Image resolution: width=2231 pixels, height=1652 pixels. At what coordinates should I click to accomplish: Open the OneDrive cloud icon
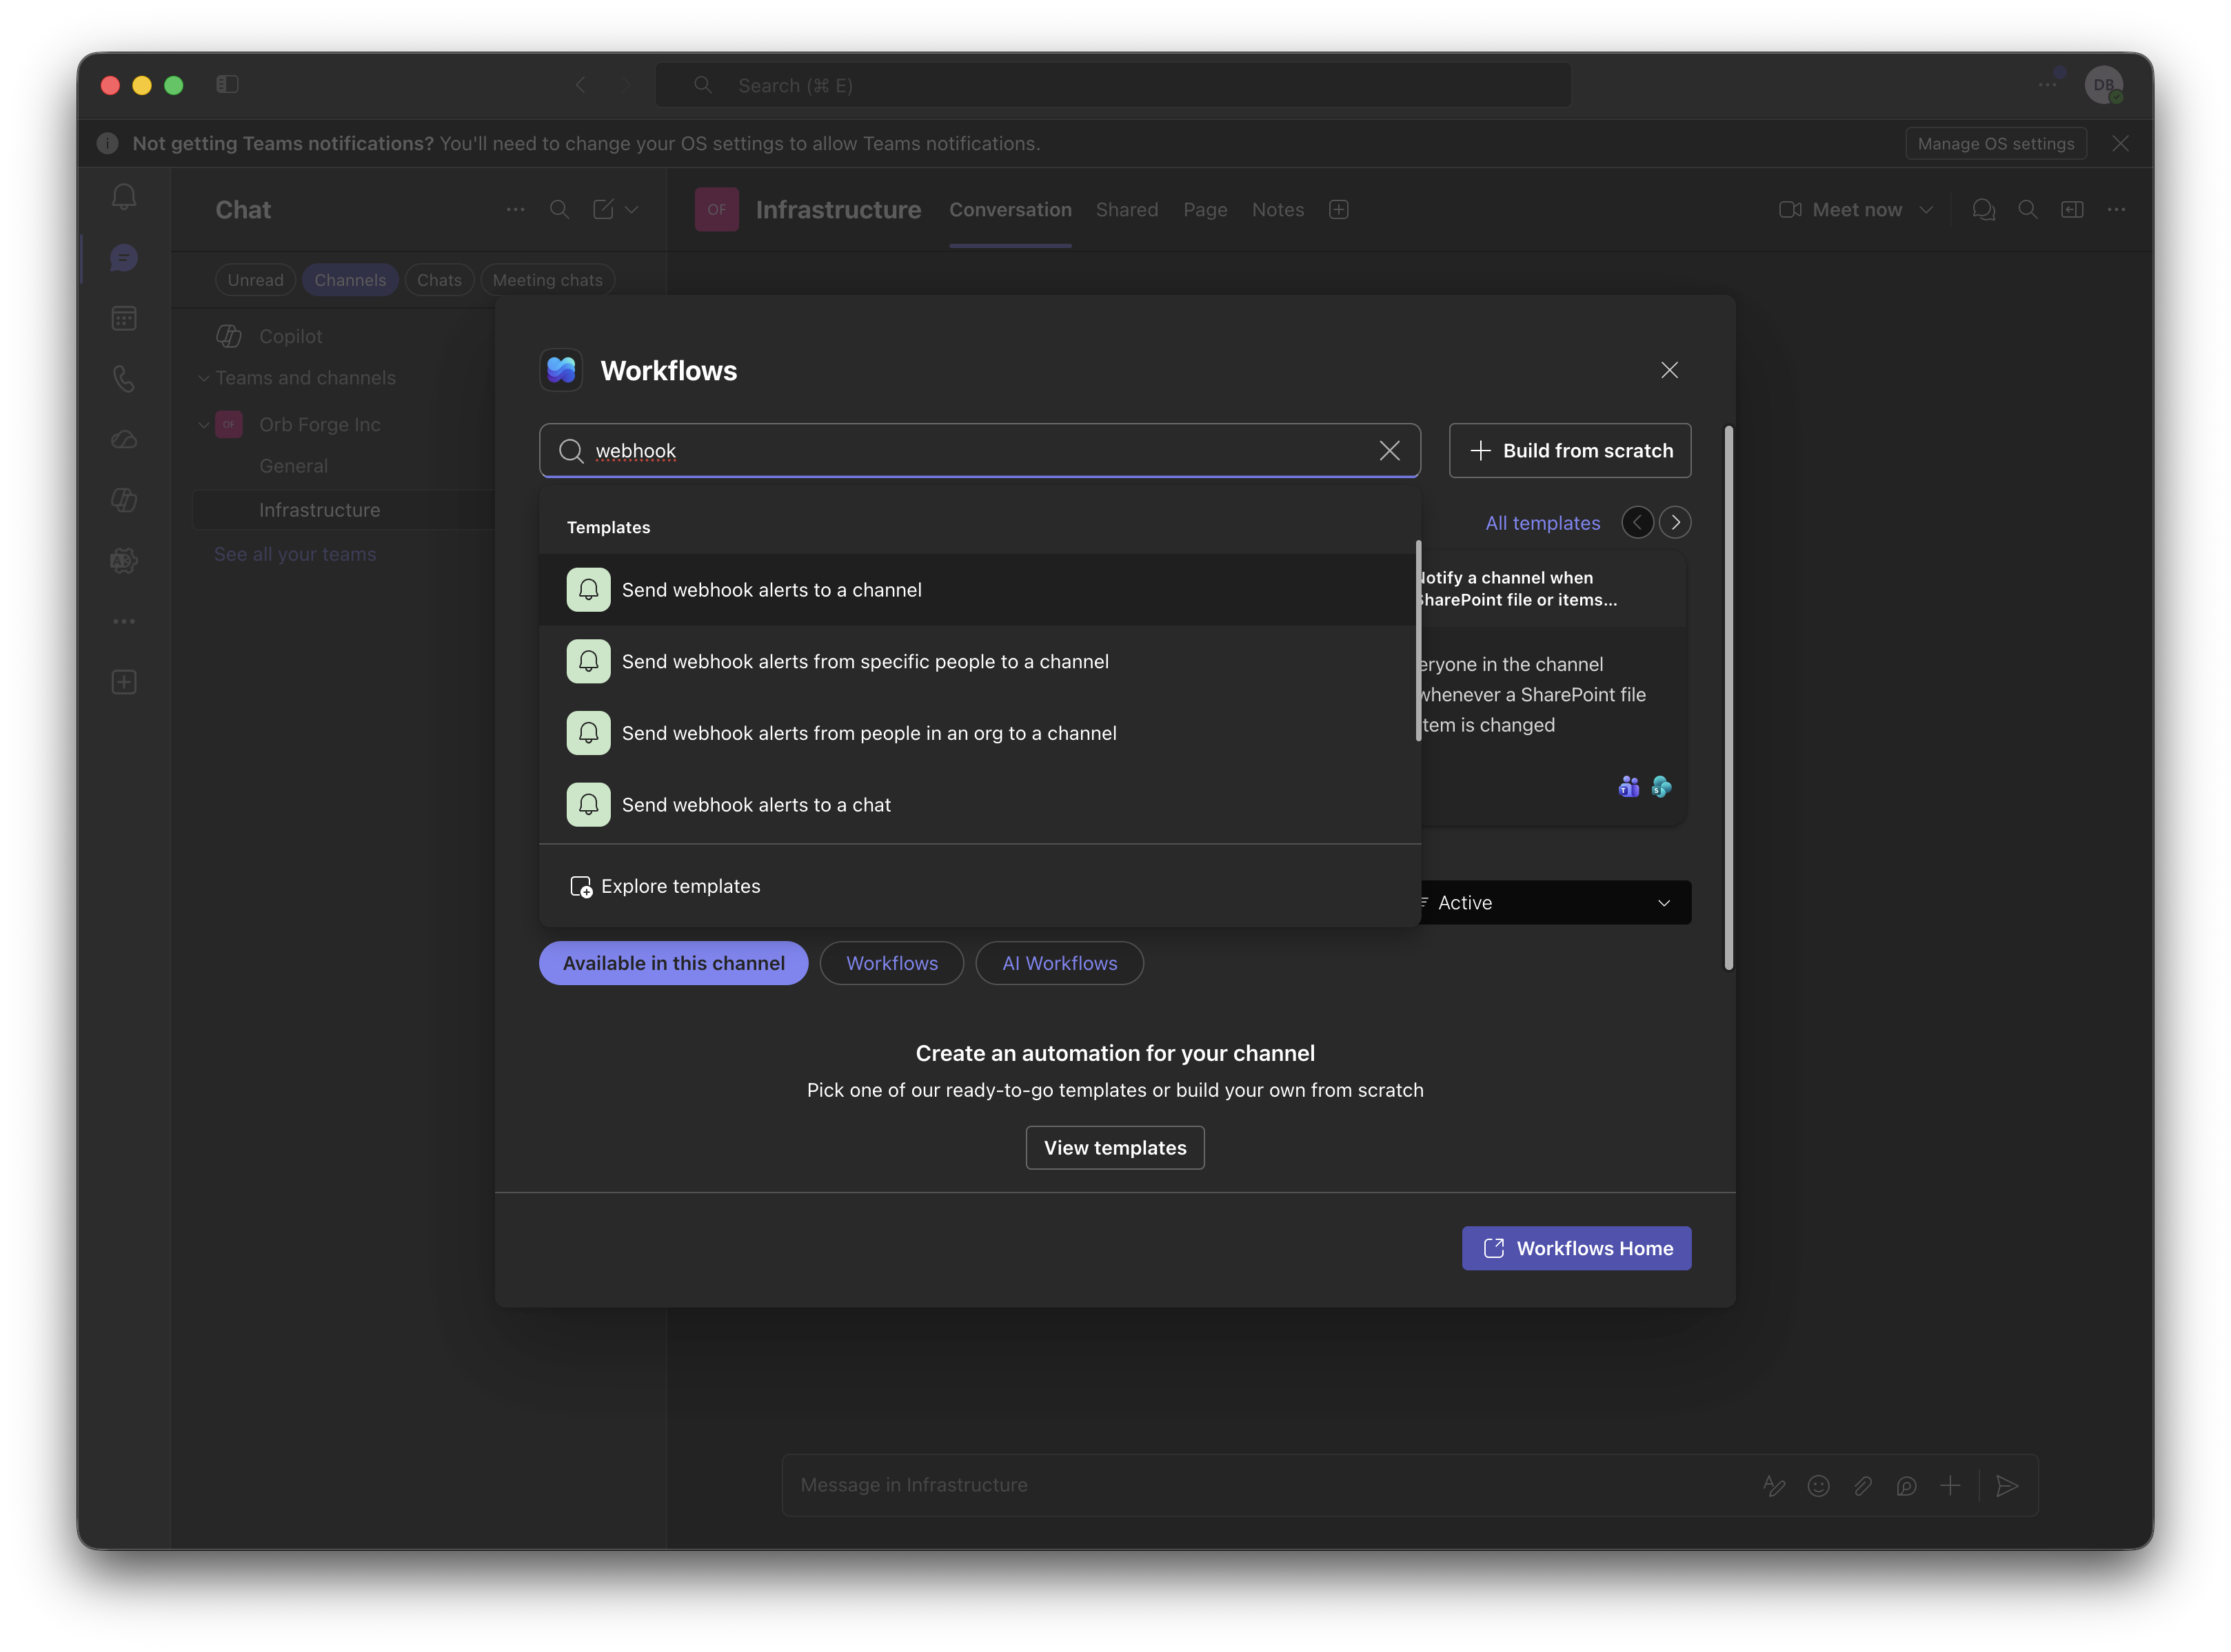coord(124,440)
